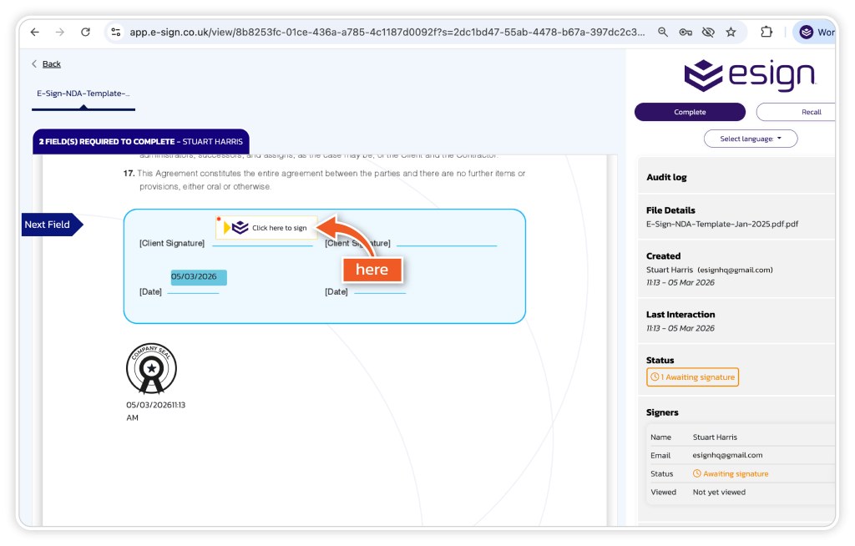Click the 'Click here to sign' field
855x546 pixels.
pyautogui.click(x=267, y=228)
